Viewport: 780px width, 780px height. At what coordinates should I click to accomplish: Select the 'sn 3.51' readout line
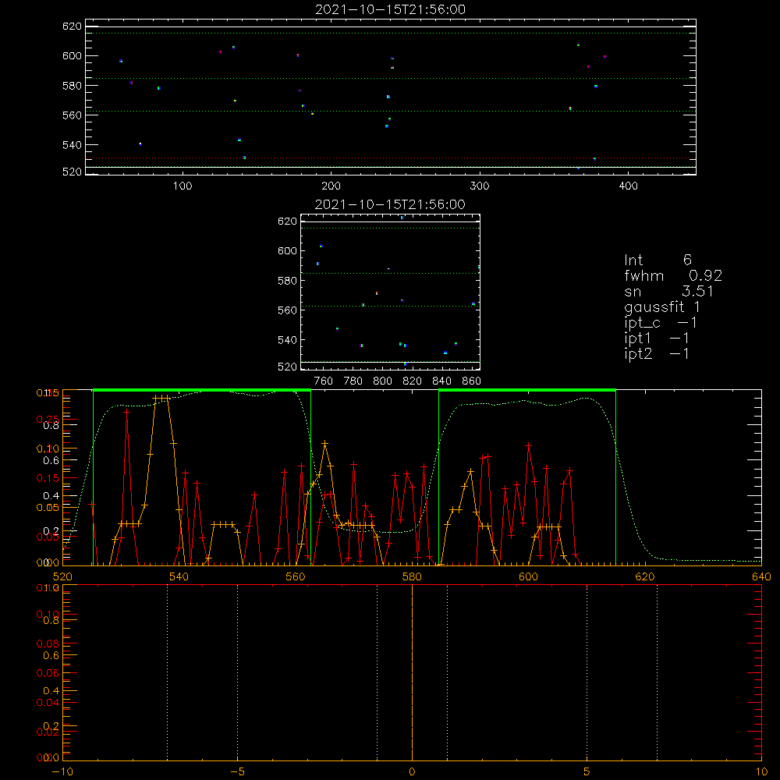point(668,292)
